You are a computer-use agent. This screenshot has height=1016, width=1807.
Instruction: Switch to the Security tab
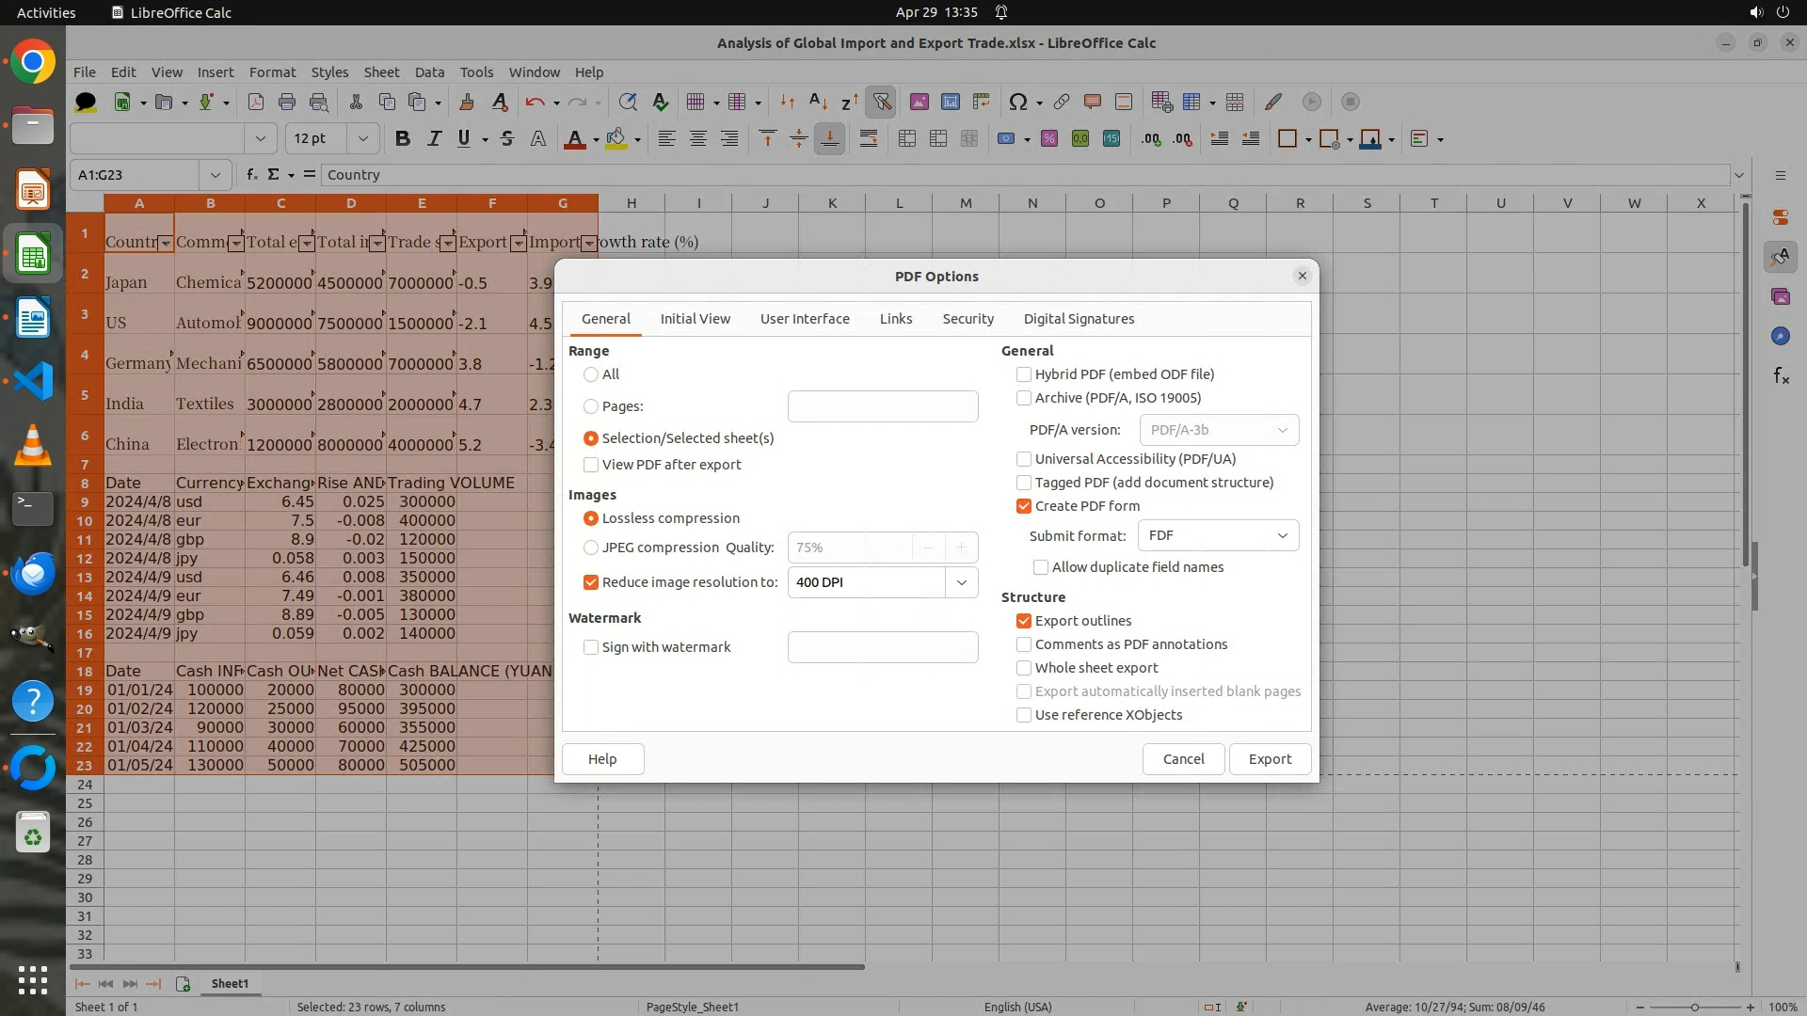pyautogui.click(x=967, y=319)
